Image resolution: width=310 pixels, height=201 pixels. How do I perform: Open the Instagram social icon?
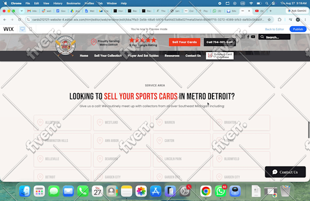coord(243,37)
